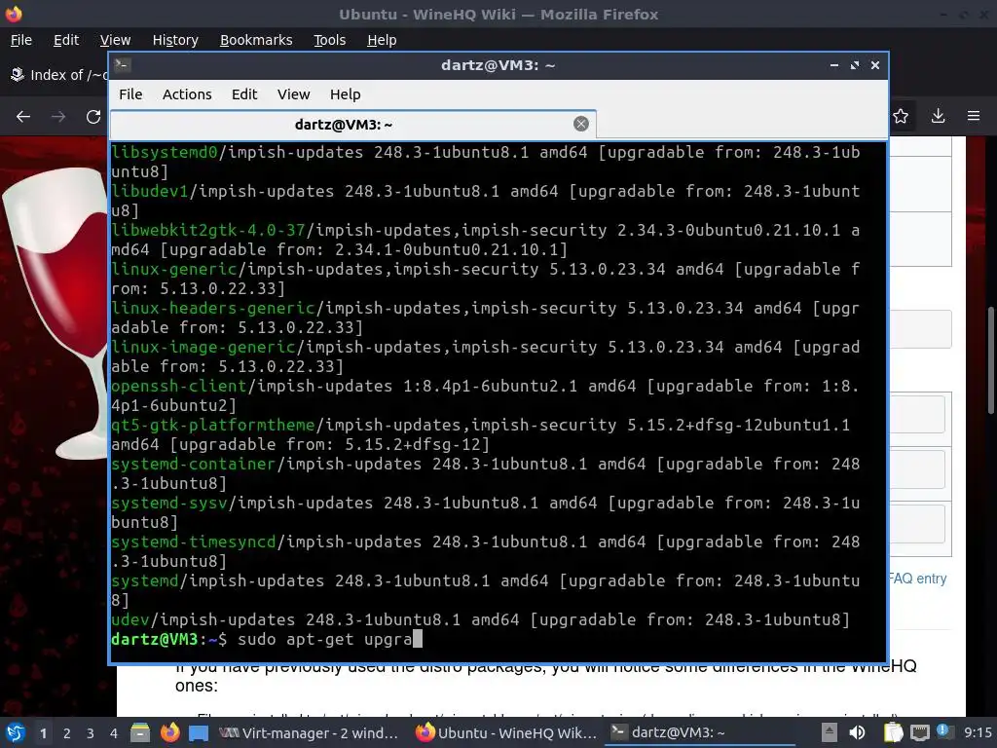Screen dimensions: 997x748
Task: Click systemd-container package name
Action: tap(194, 464)
